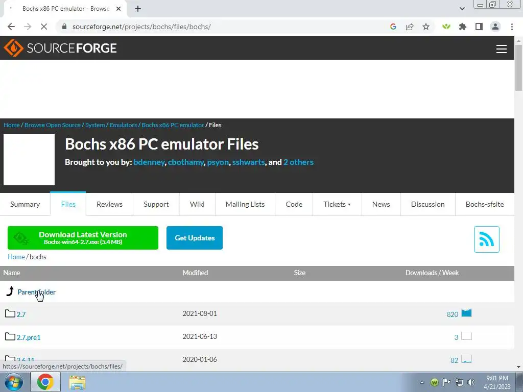This screenshot has width=523, height=392.
Task: Open psyon's profile link
Action: [218, 162]
